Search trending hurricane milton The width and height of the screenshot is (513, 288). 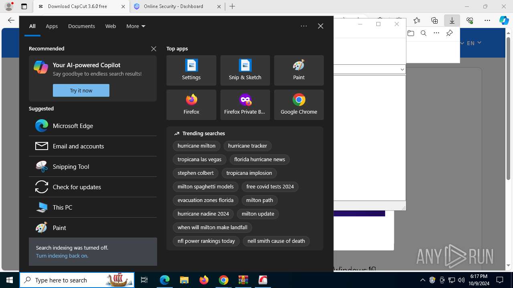pos(196,146)
